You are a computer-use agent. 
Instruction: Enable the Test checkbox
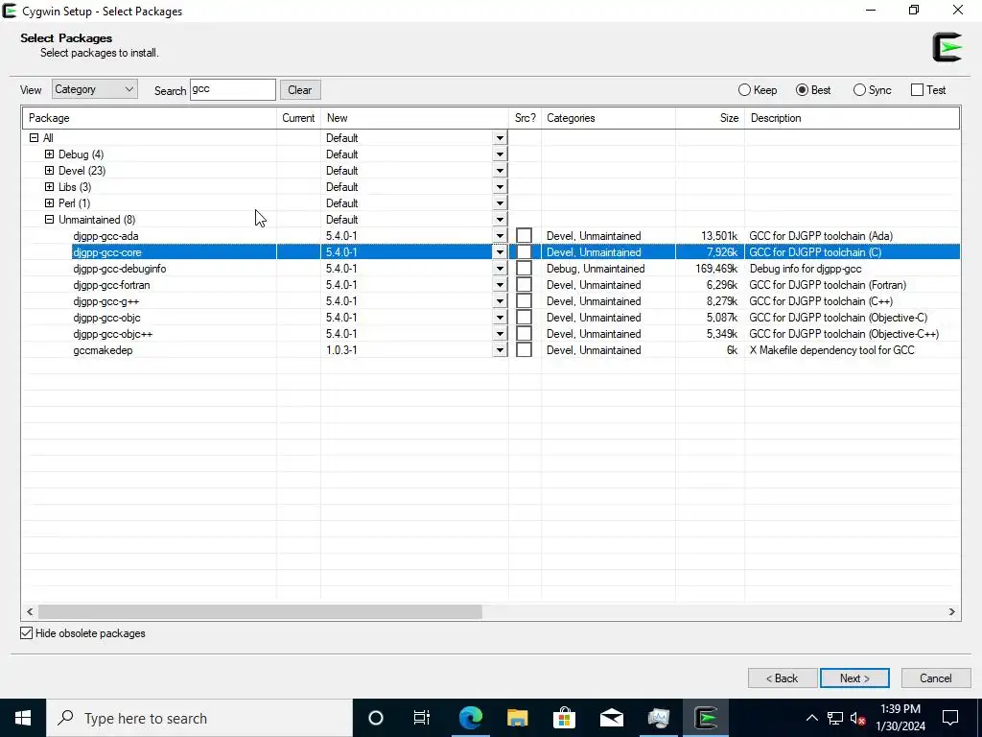click(x=917, y=89)
